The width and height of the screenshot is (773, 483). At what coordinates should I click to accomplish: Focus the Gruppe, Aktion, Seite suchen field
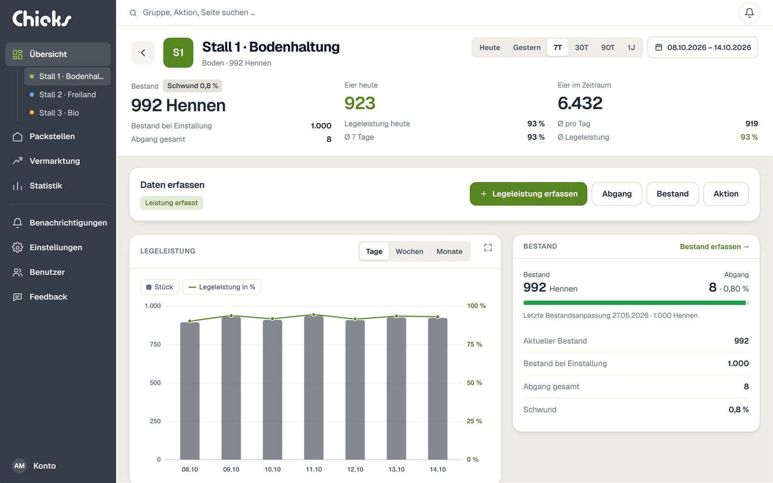click(x=199, y=13)
